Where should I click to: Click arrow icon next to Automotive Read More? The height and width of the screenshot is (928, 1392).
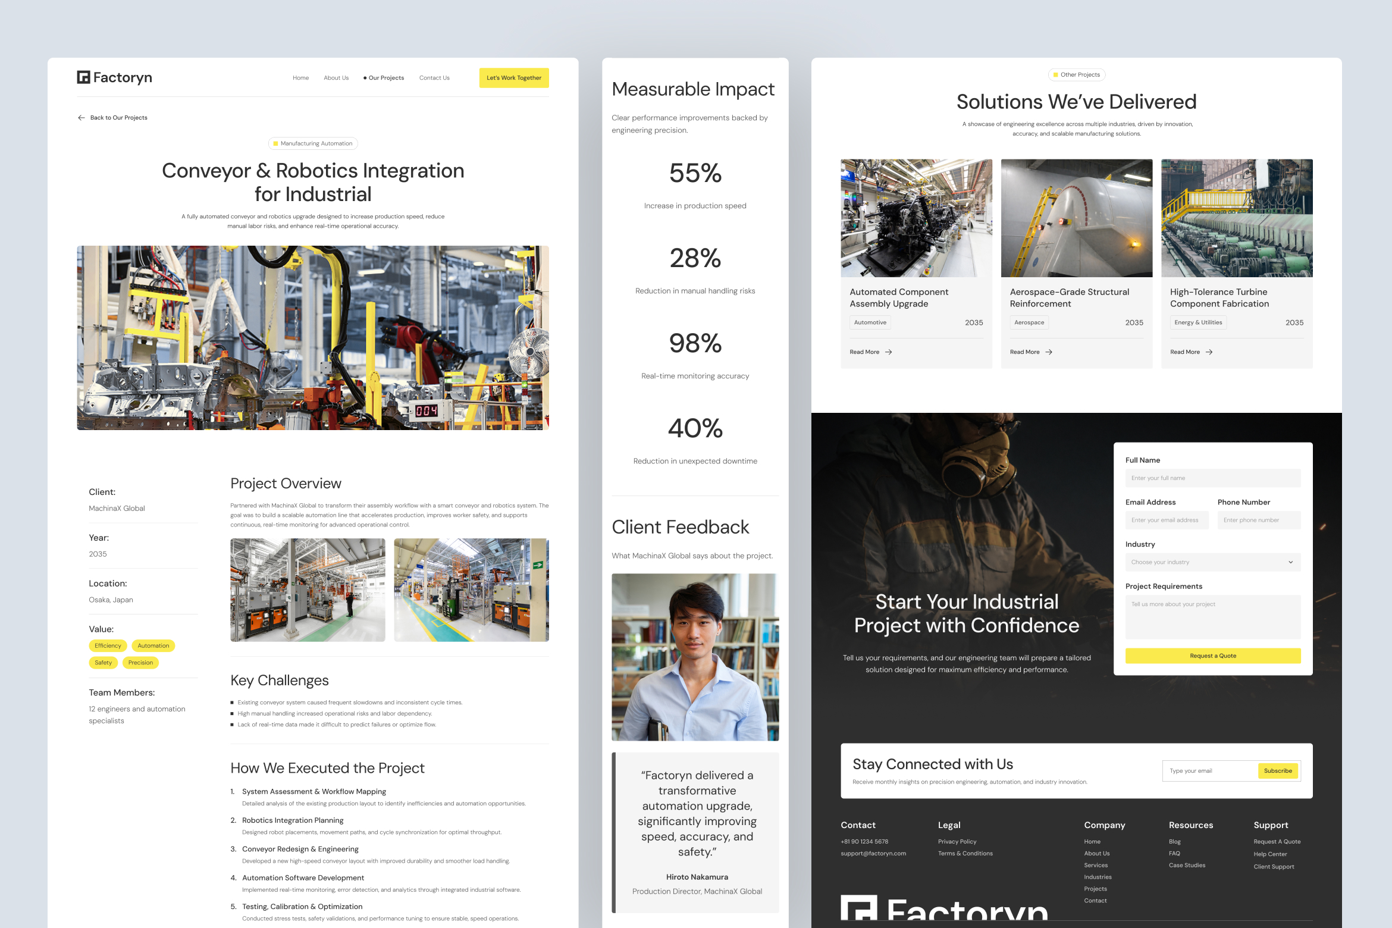click(x=889, y=352)
